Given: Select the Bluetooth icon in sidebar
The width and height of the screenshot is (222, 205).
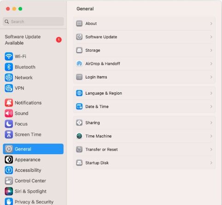Looking at the screenshot, I should click(x=9, y=67).
